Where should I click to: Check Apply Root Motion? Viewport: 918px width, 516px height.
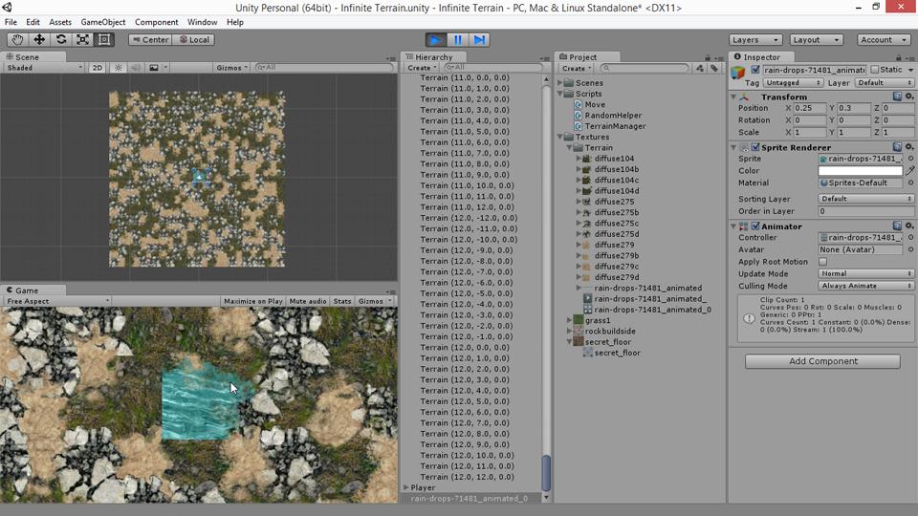pos(822,262)
